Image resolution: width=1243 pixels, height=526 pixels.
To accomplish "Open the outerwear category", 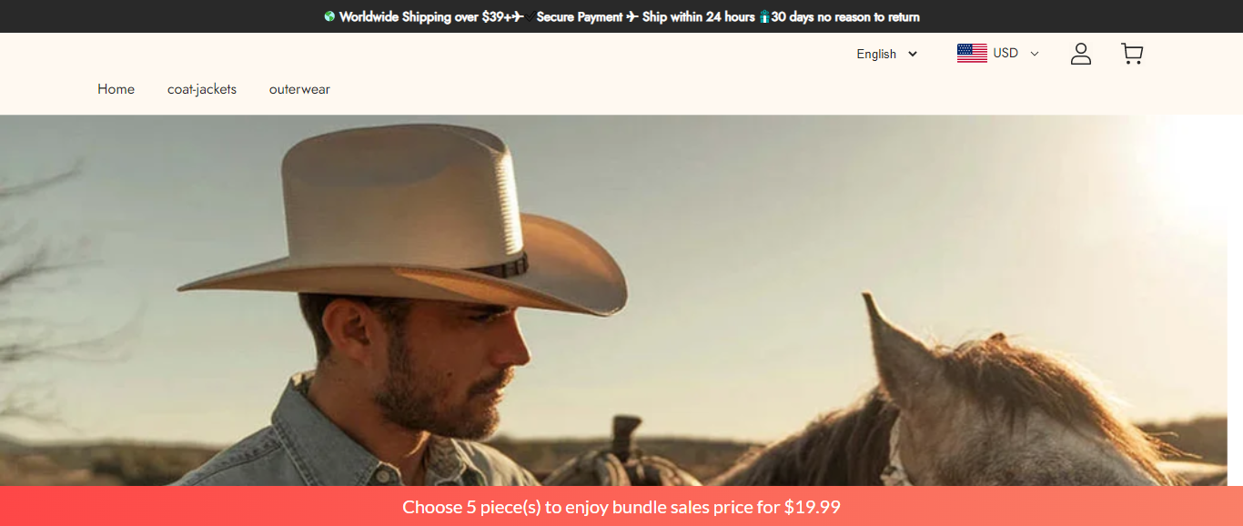I will (299, 89).
